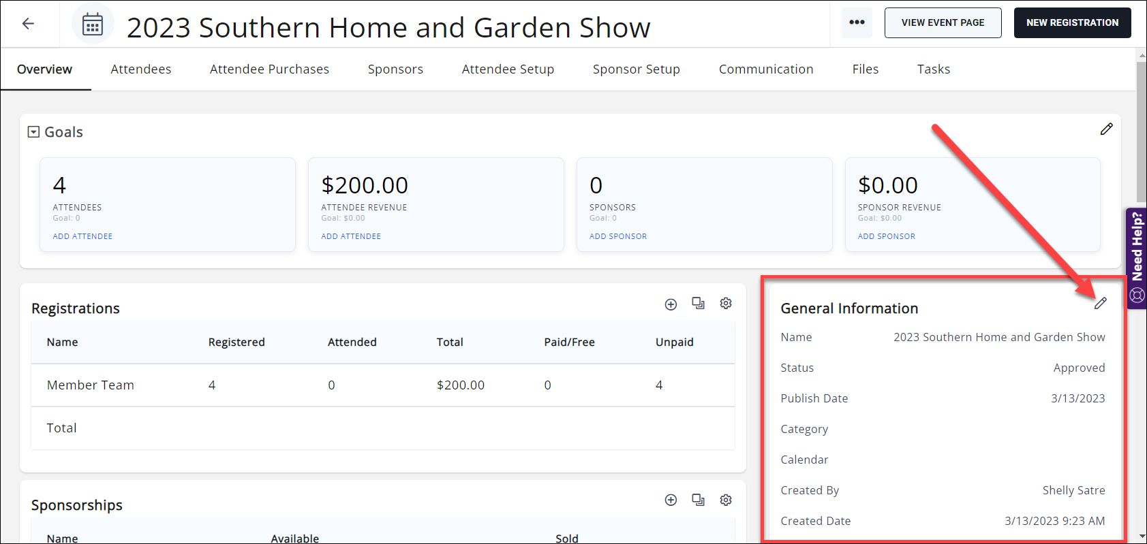Go to the Communication tab
Viewport: 1147px width, 544px height.
[x=765, y=69]
